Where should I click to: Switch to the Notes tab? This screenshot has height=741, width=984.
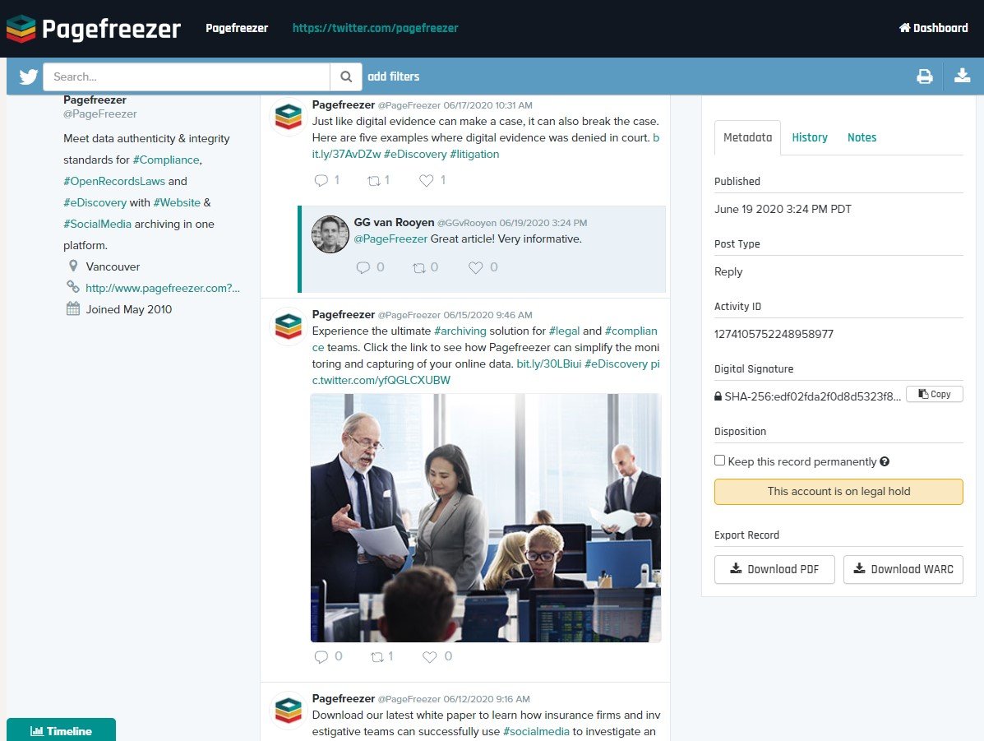(862, 137)
